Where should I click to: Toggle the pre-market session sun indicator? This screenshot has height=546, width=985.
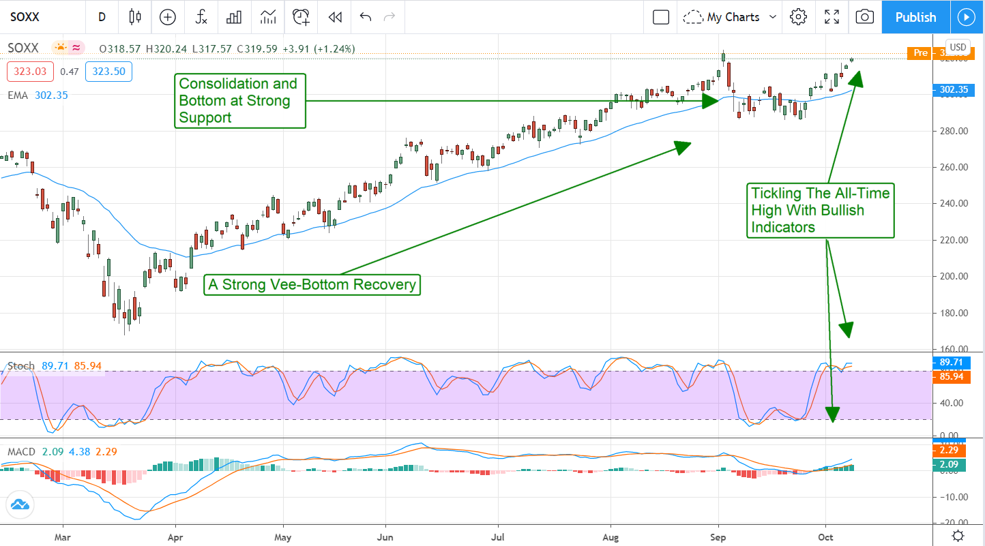(61, 48)
